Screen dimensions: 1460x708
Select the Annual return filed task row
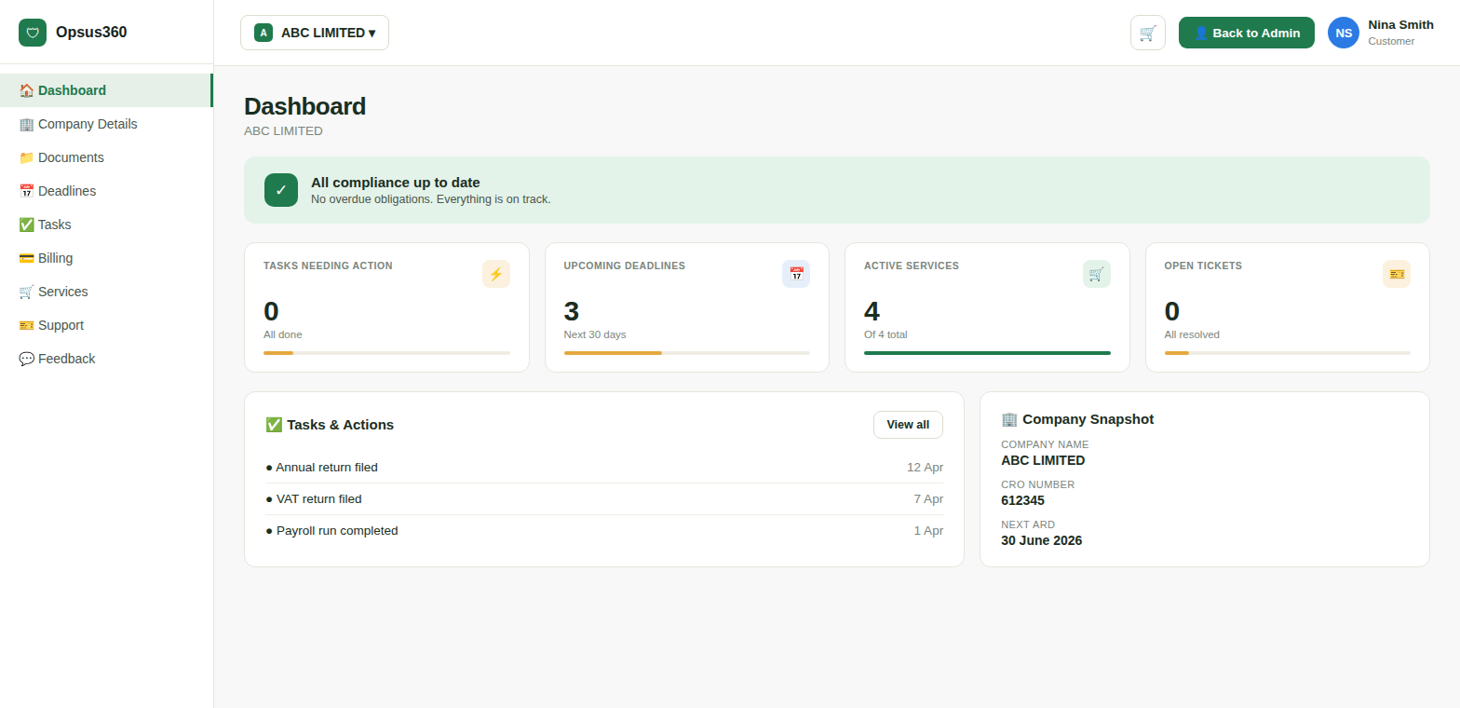(604, 468)
